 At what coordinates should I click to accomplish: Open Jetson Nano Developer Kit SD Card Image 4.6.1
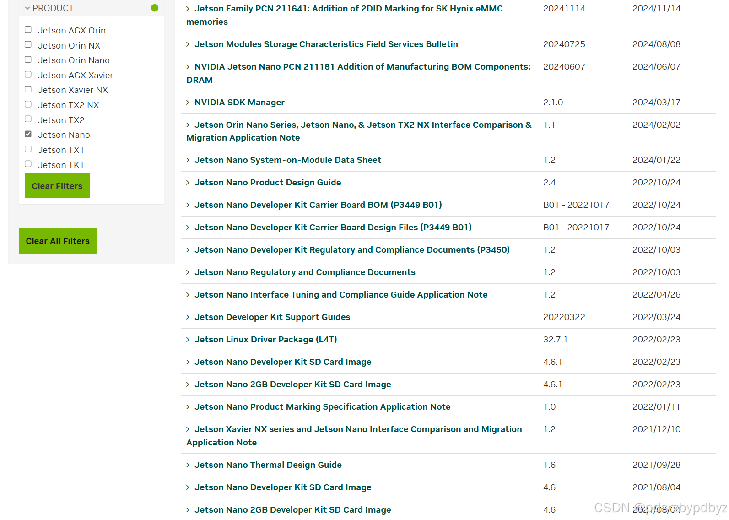pyautogui.click(x=283, y=362)
